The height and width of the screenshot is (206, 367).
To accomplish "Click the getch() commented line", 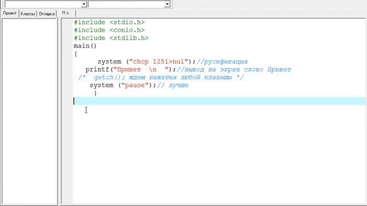I will coord(161,77).
